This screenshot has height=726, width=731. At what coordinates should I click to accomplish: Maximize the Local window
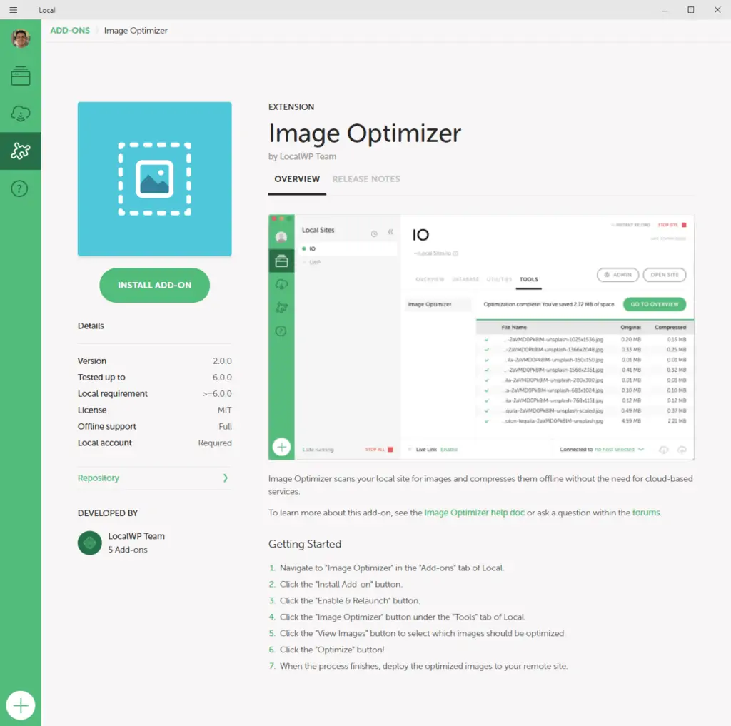(x=691, y=10)
